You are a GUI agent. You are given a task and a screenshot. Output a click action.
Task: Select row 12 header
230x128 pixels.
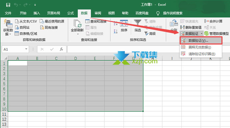pos(4,119)
